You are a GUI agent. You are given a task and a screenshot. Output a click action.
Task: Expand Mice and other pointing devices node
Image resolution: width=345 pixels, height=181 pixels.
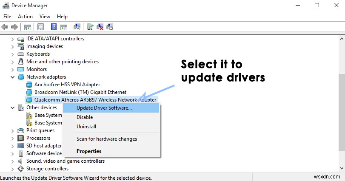tap(12, 62)
